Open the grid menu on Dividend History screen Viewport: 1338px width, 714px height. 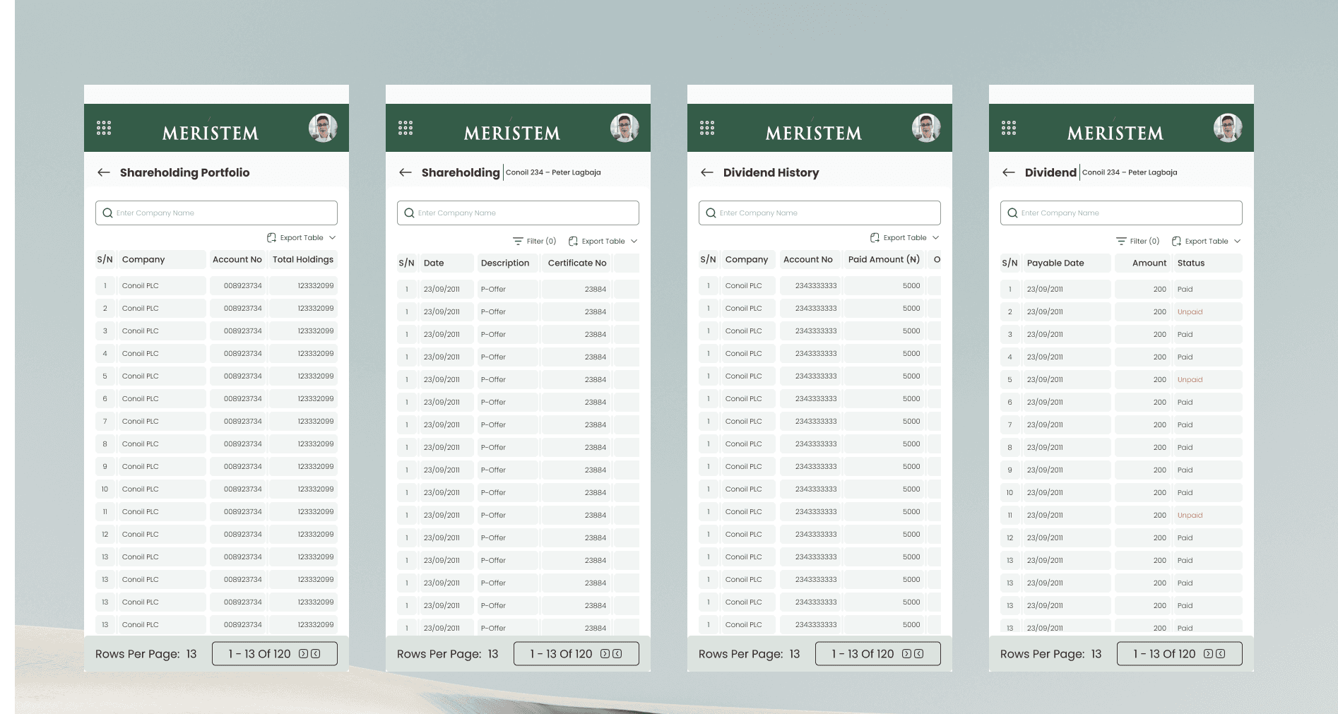(x=707, y=128)
